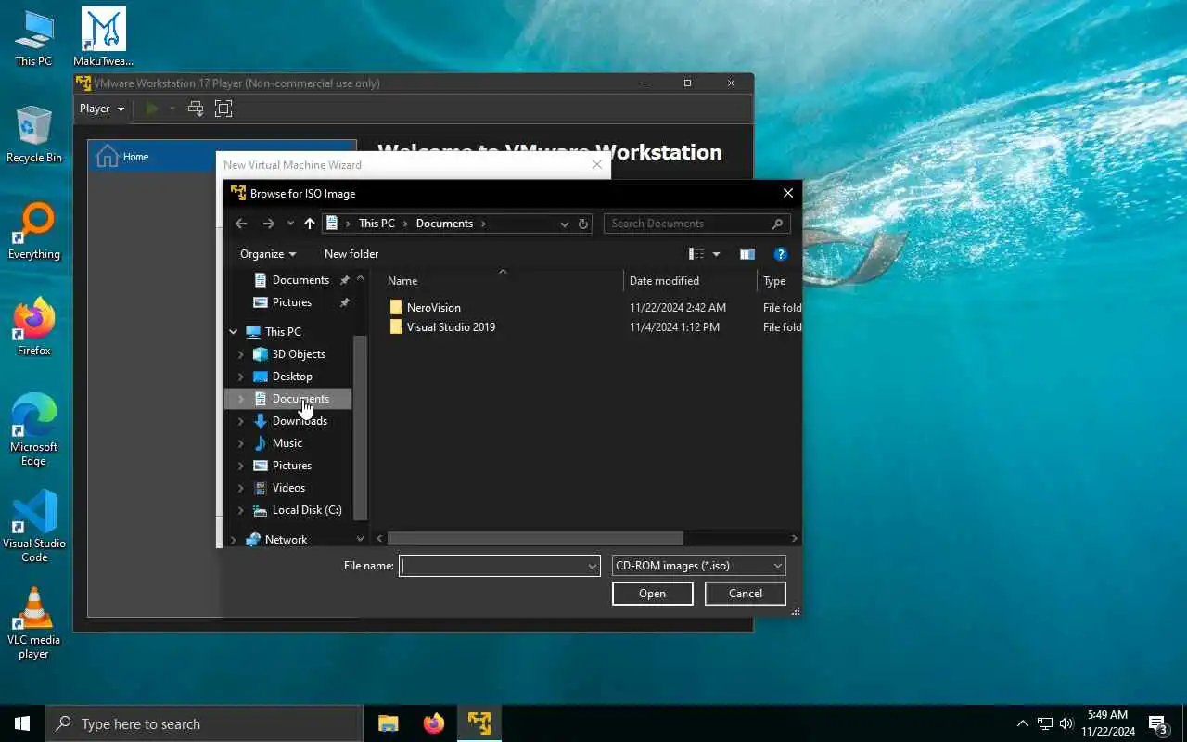Expand the File name history dropdown
Viewport: 1187px width, 742px height.
(593, 566)
